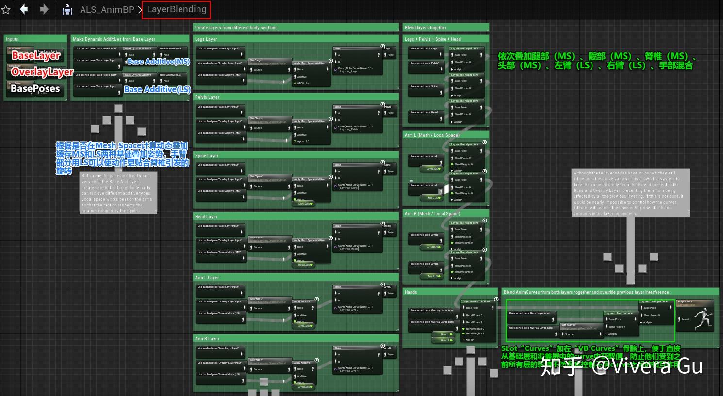723x396 pixels.
Task: Toggle advanced view on Arm R Blend node
Action: [x=383, y=346]
